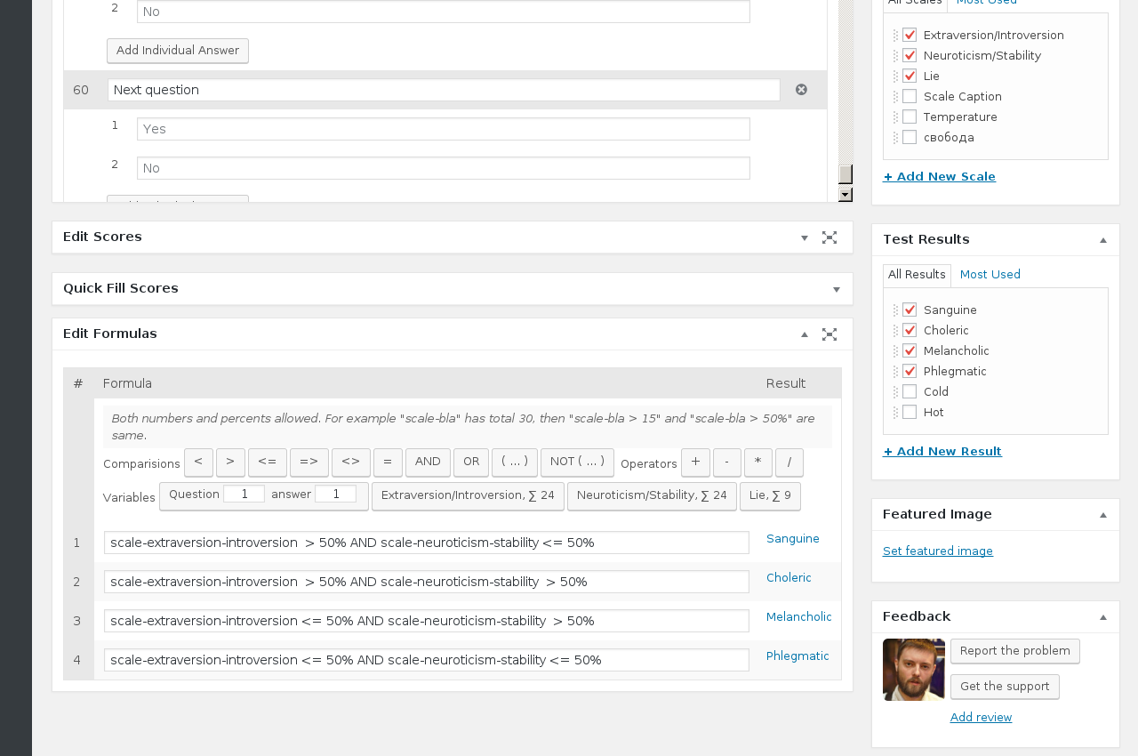Open the Add review link
Viewport: 1138px width, 756px height.
pos(981,718)
